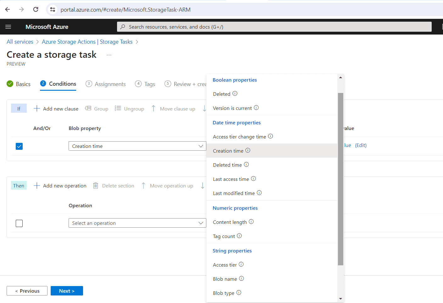Click the info icon beside Tag count
The image size is (443, 303).
coord(239,236)
